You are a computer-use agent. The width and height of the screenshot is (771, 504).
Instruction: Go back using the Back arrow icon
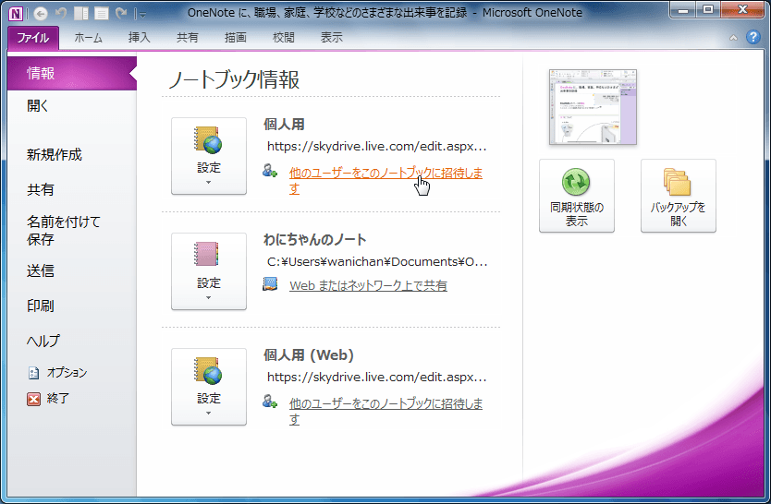tap(41, 13)
